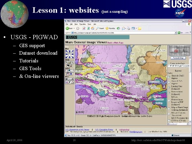
Task: Pan the map west with the left arrow
Action: pyautogui.click(x=66, y=54)
